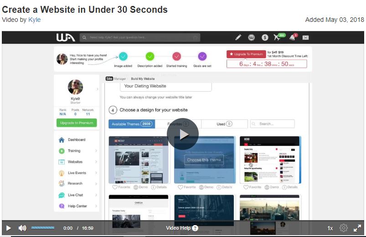
Task: Click Site Manager breadcrumb
Action: coord(116,79)
